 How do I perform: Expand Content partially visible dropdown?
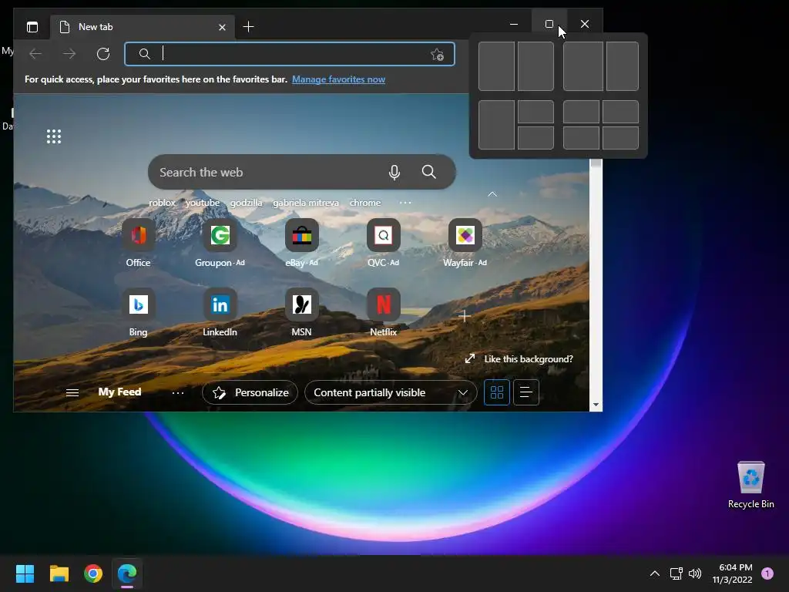391,392
